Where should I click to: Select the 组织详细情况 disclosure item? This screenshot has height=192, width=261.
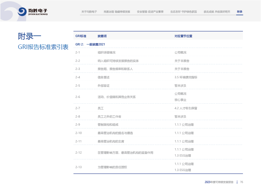[x=106, y=53]
